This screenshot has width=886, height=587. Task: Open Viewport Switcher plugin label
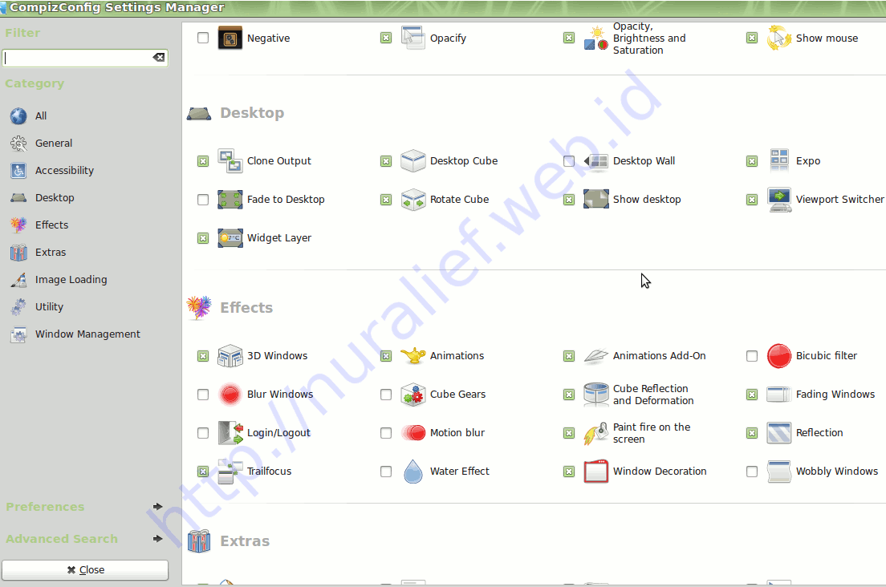point(839,199)
